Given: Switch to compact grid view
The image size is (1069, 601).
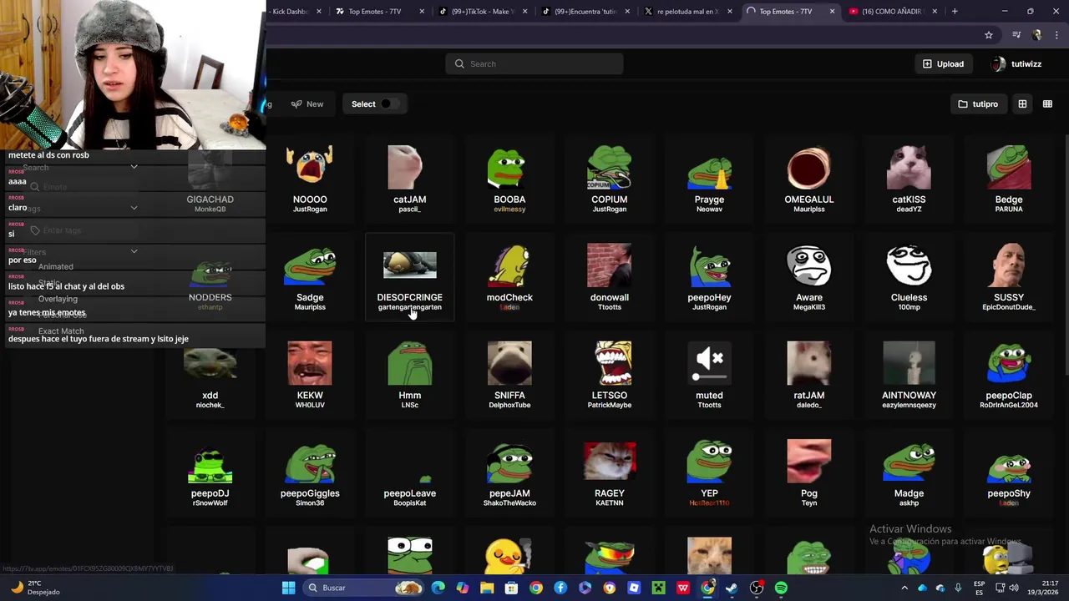Looking at the screenshot, I should coord(1047,104).
